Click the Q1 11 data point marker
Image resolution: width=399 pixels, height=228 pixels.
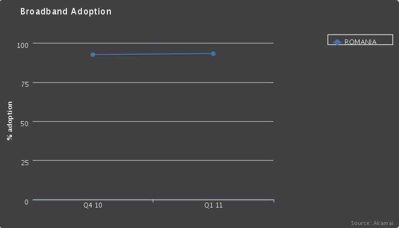coord(213,53)
